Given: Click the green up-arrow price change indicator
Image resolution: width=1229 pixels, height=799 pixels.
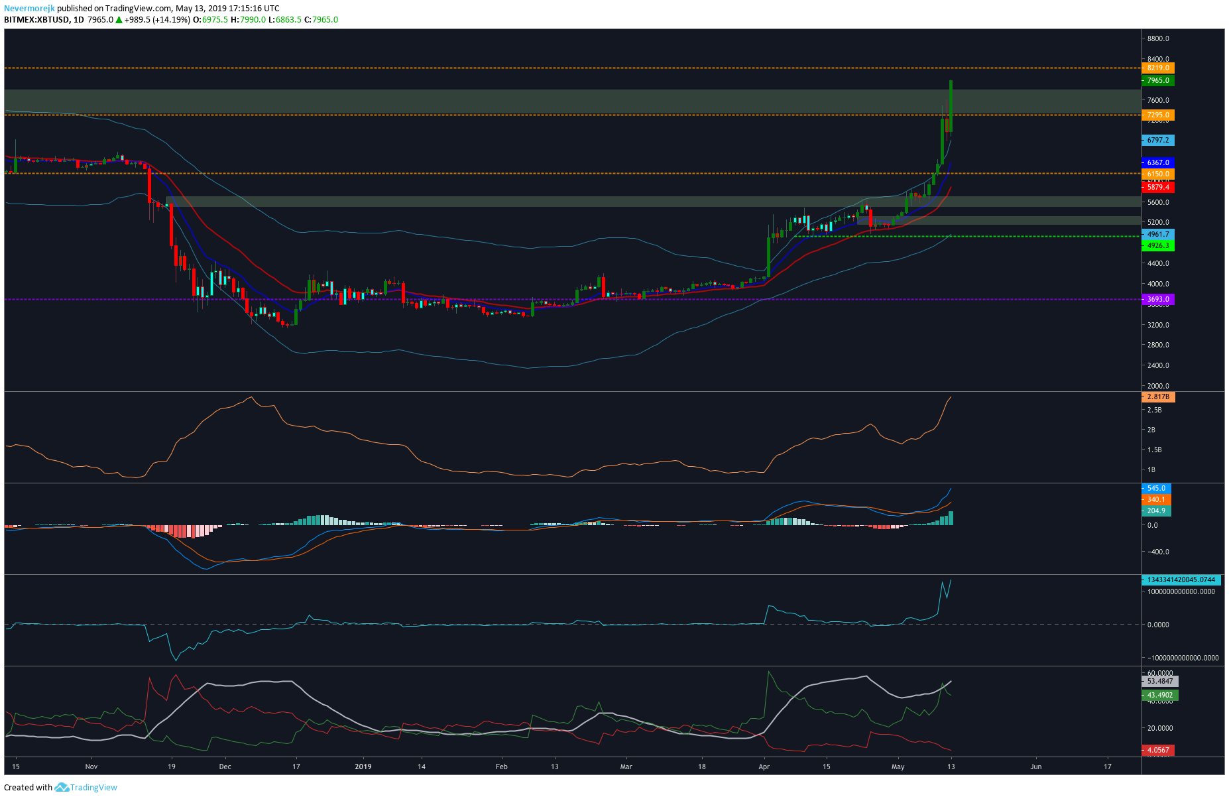Looking at the screenshot, I should [119, 20].
